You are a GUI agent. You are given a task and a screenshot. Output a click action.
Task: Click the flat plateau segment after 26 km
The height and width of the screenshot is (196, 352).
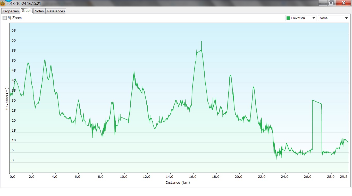(317, 102)
